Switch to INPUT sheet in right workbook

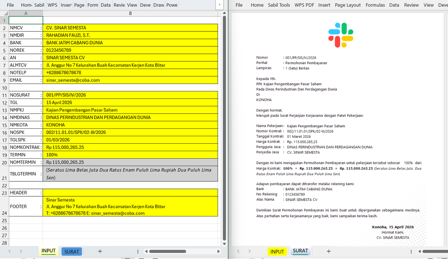point(277,252)
